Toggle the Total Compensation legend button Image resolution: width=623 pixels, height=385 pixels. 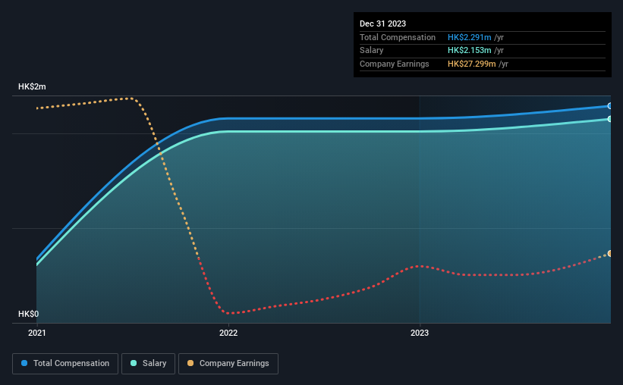pyautogui.click(x=65, y=364)
